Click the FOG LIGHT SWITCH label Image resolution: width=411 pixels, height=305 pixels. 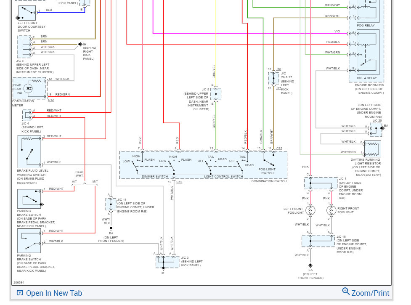[x=267, y=171]
